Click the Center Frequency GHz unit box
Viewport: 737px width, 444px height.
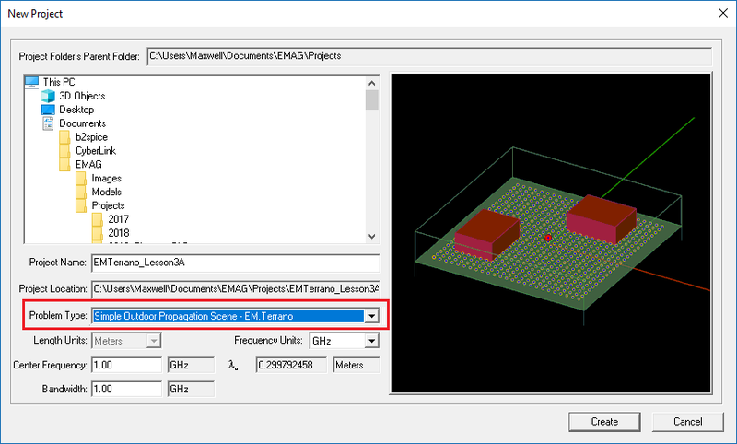pyautogui.click(x=191, y=365)
